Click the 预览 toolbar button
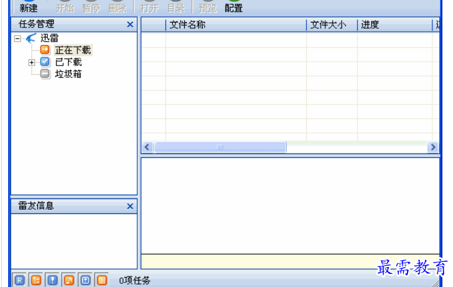Screen dimensions: 453x287 coord(208,7)
